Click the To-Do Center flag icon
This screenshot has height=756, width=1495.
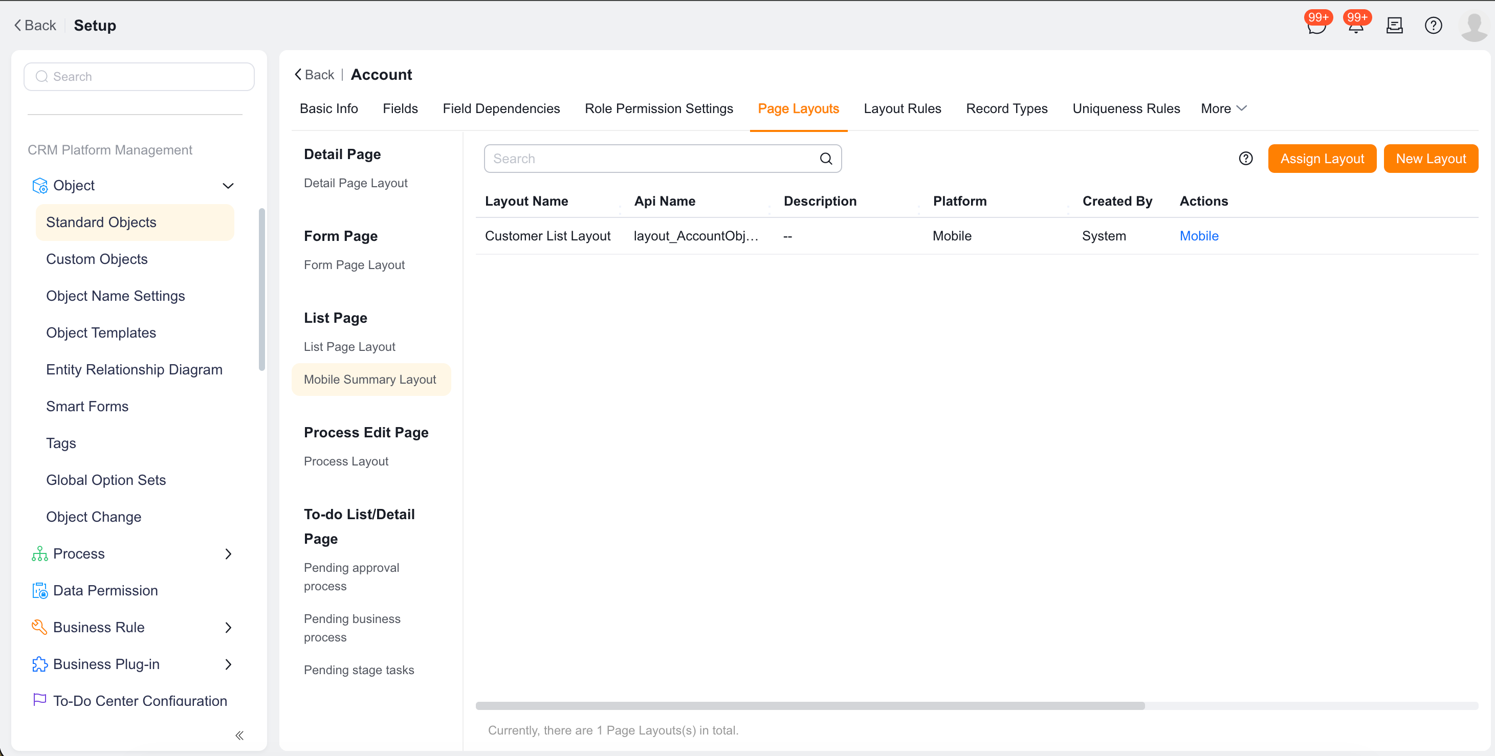(x=39, y=700)
